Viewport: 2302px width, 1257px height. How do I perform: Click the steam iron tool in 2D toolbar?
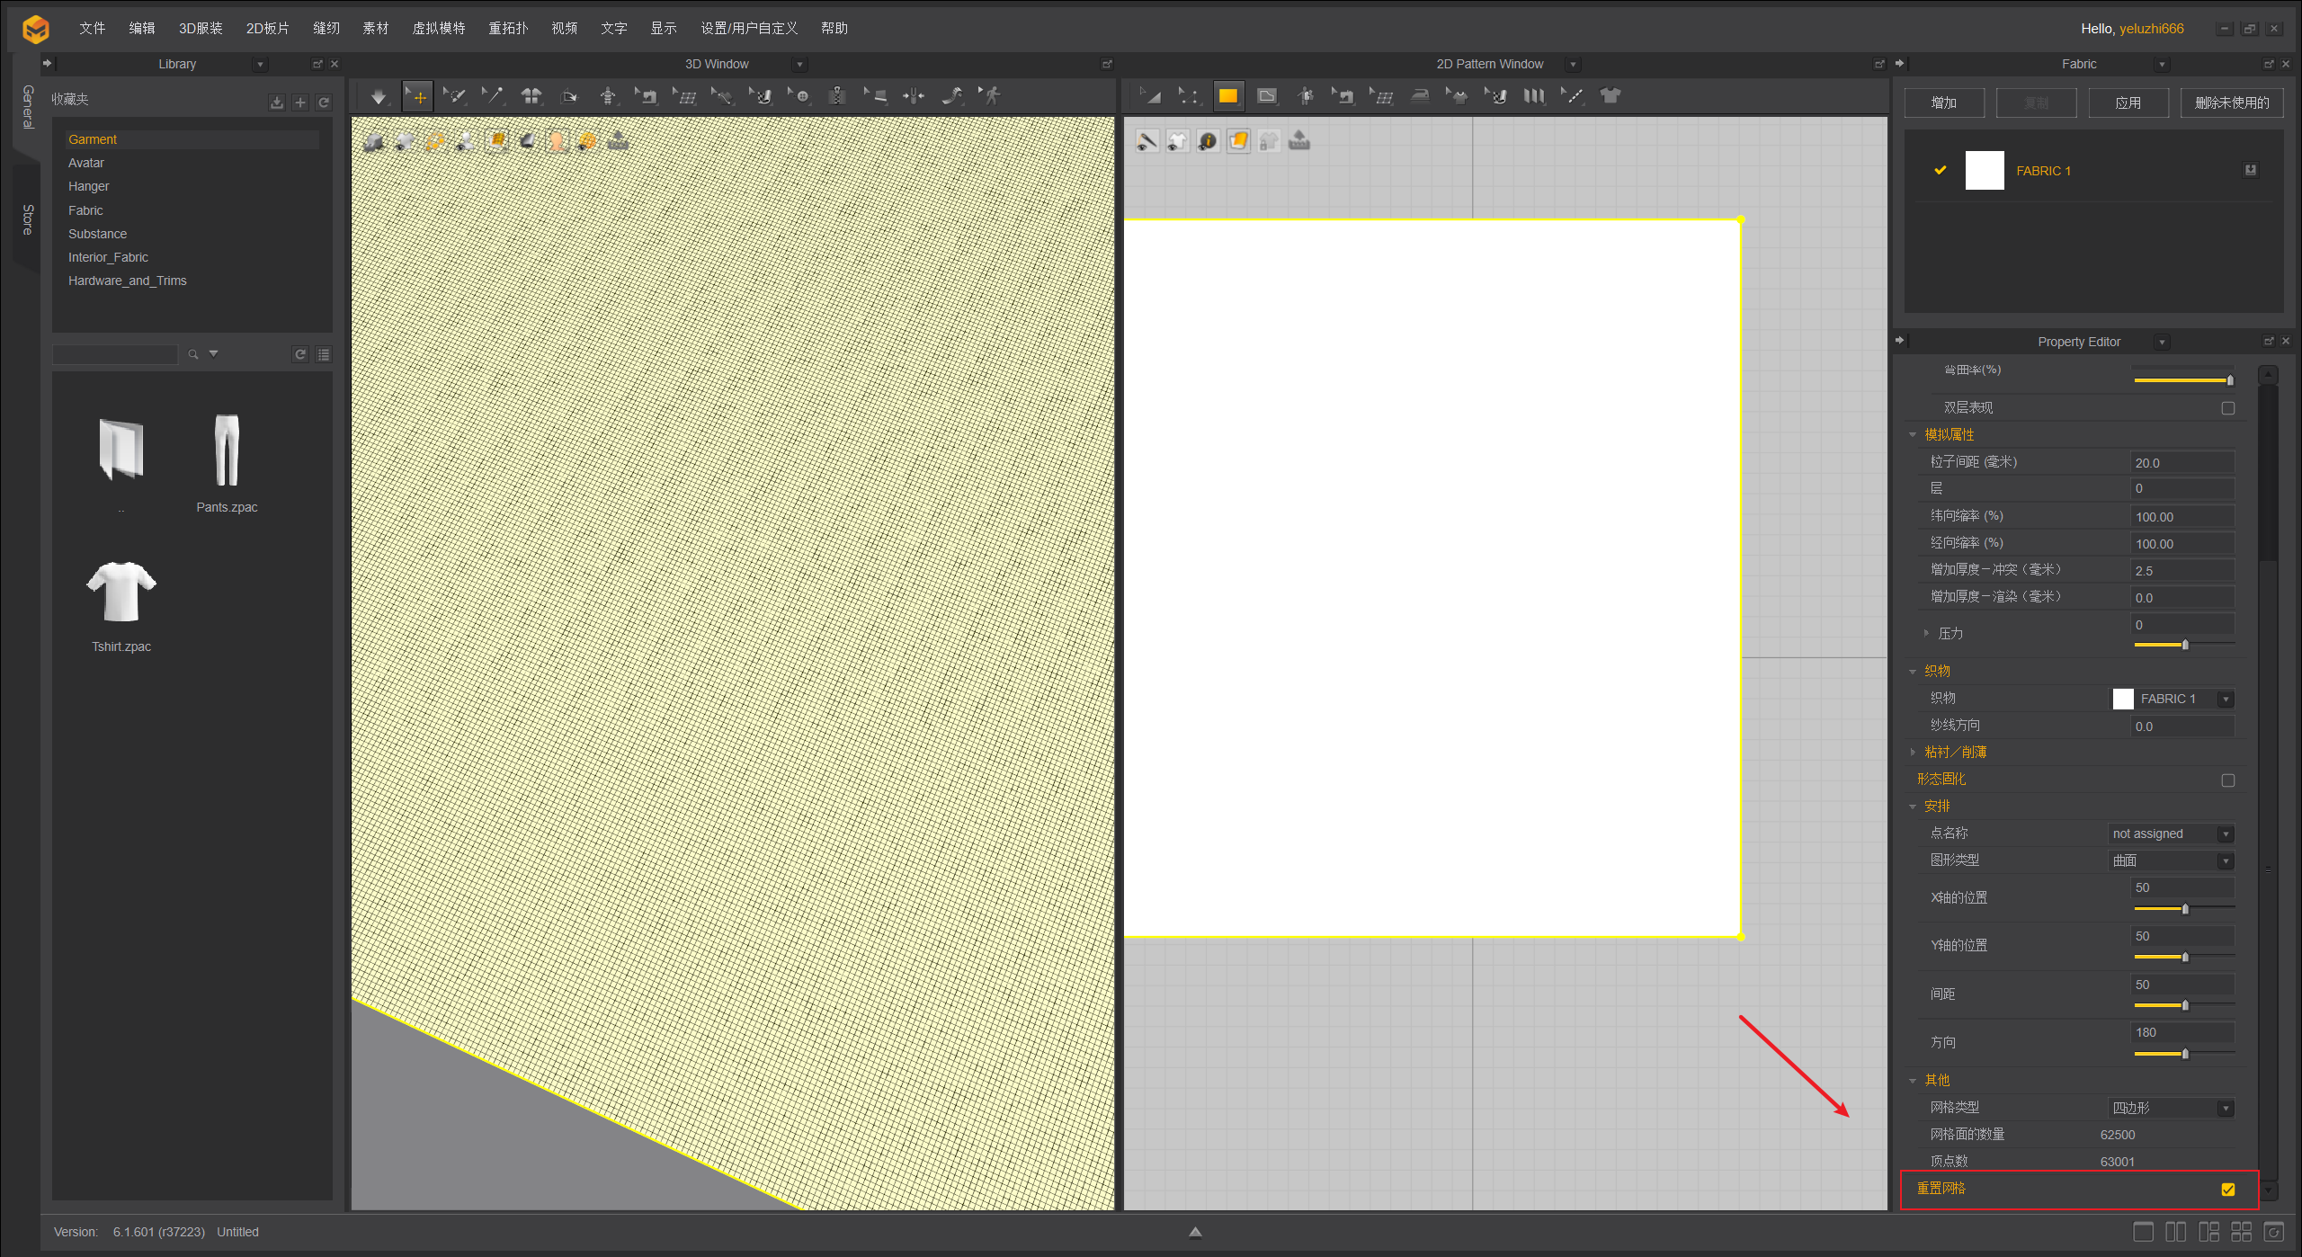click(1420, 96)
